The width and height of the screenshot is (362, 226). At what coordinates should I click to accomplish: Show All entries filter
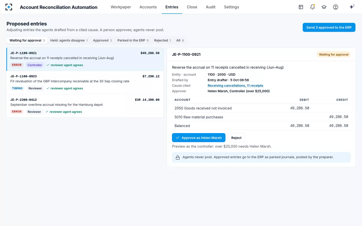[180, 40]
